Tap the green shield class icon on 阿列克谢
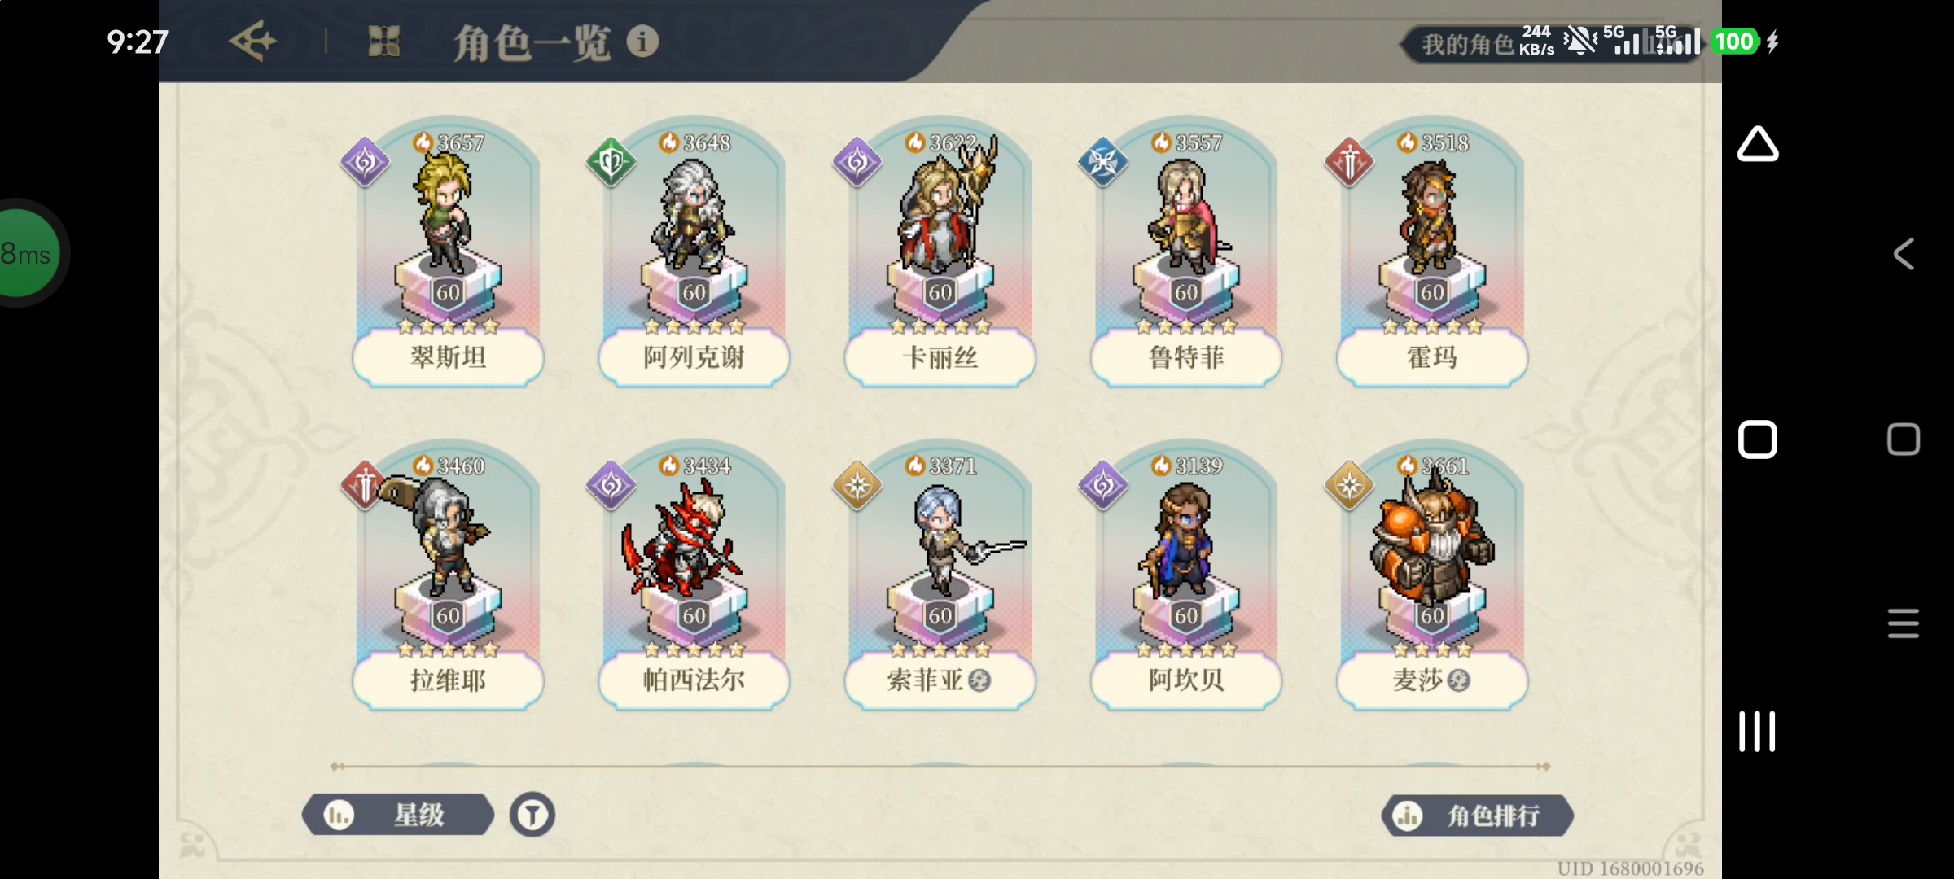The width and height of the screenshot is (1954, 879). coord(611,161)
